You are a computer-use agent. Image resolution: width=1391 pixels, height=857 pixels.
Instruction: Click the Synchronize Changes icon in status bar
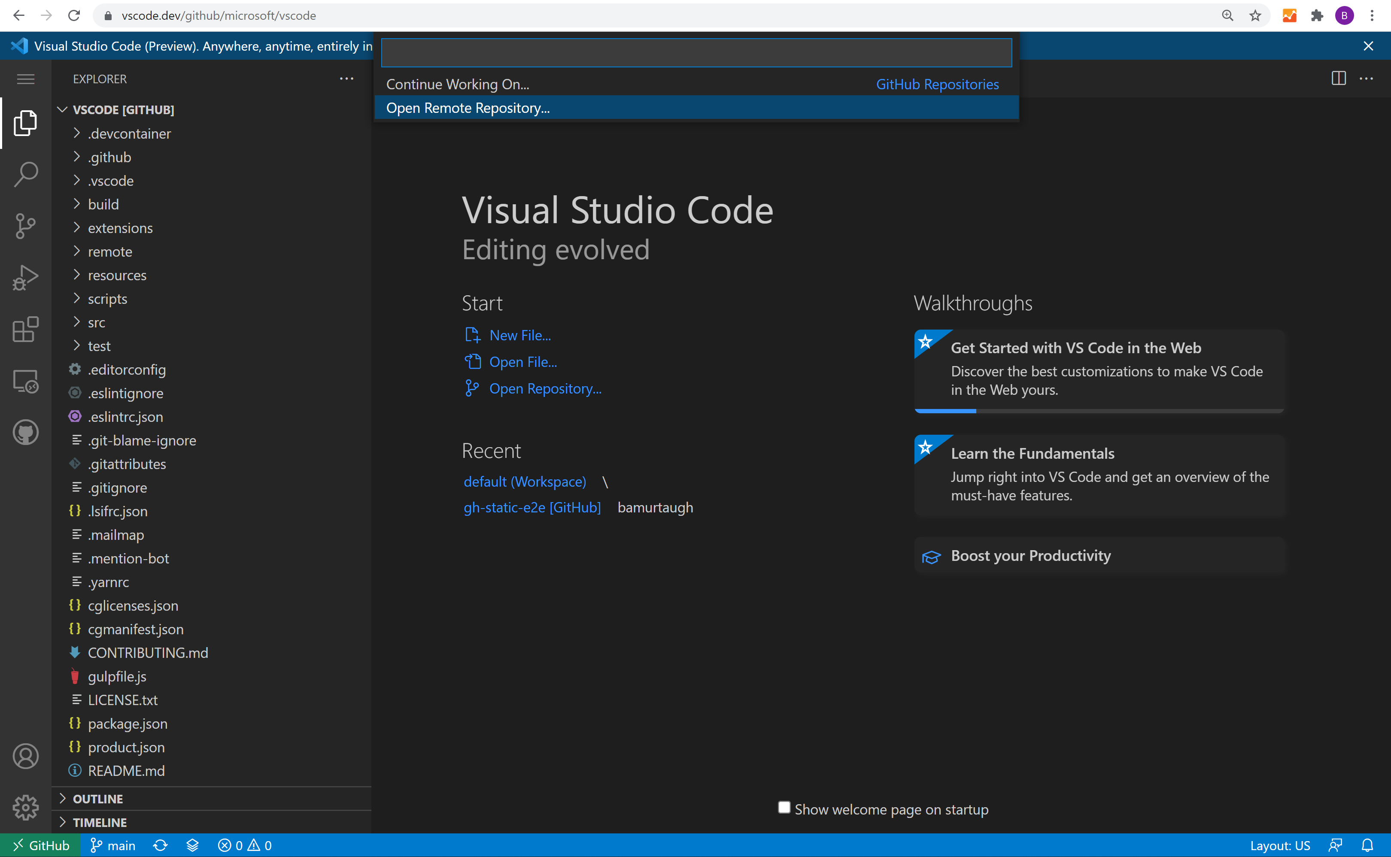(161, 845)
